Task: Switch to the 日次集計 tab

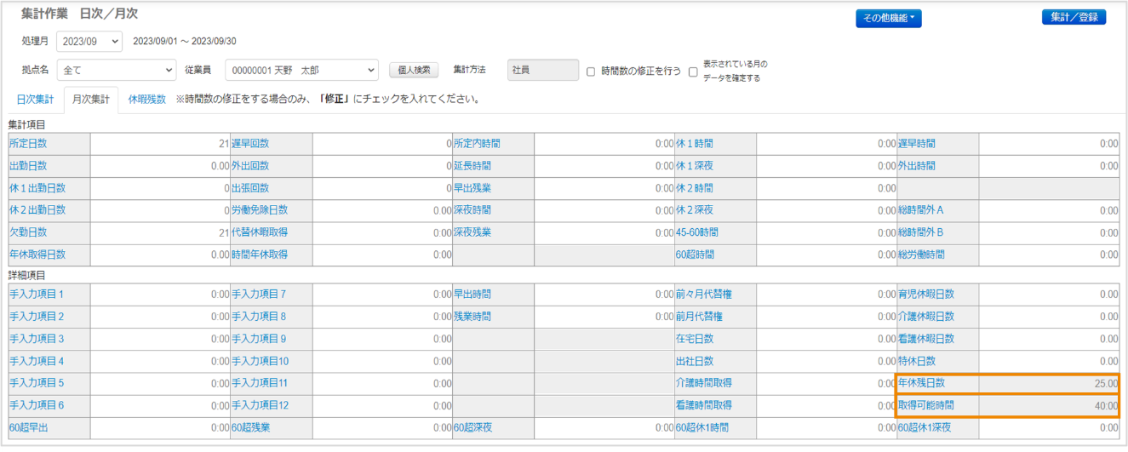Action: pyautogui.click(x=35, y=100)
